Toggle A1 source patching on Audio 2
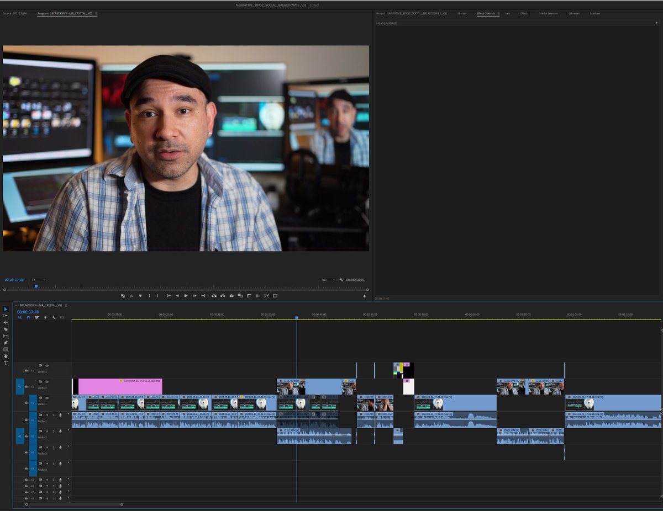The width and height of the screenshot is (663, 511). pos(20,436)
